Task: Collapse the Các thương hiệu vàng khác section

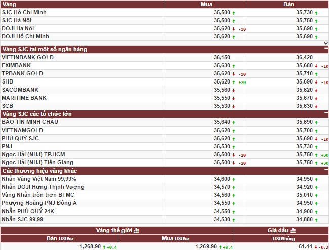Action: tap(325, 171)
